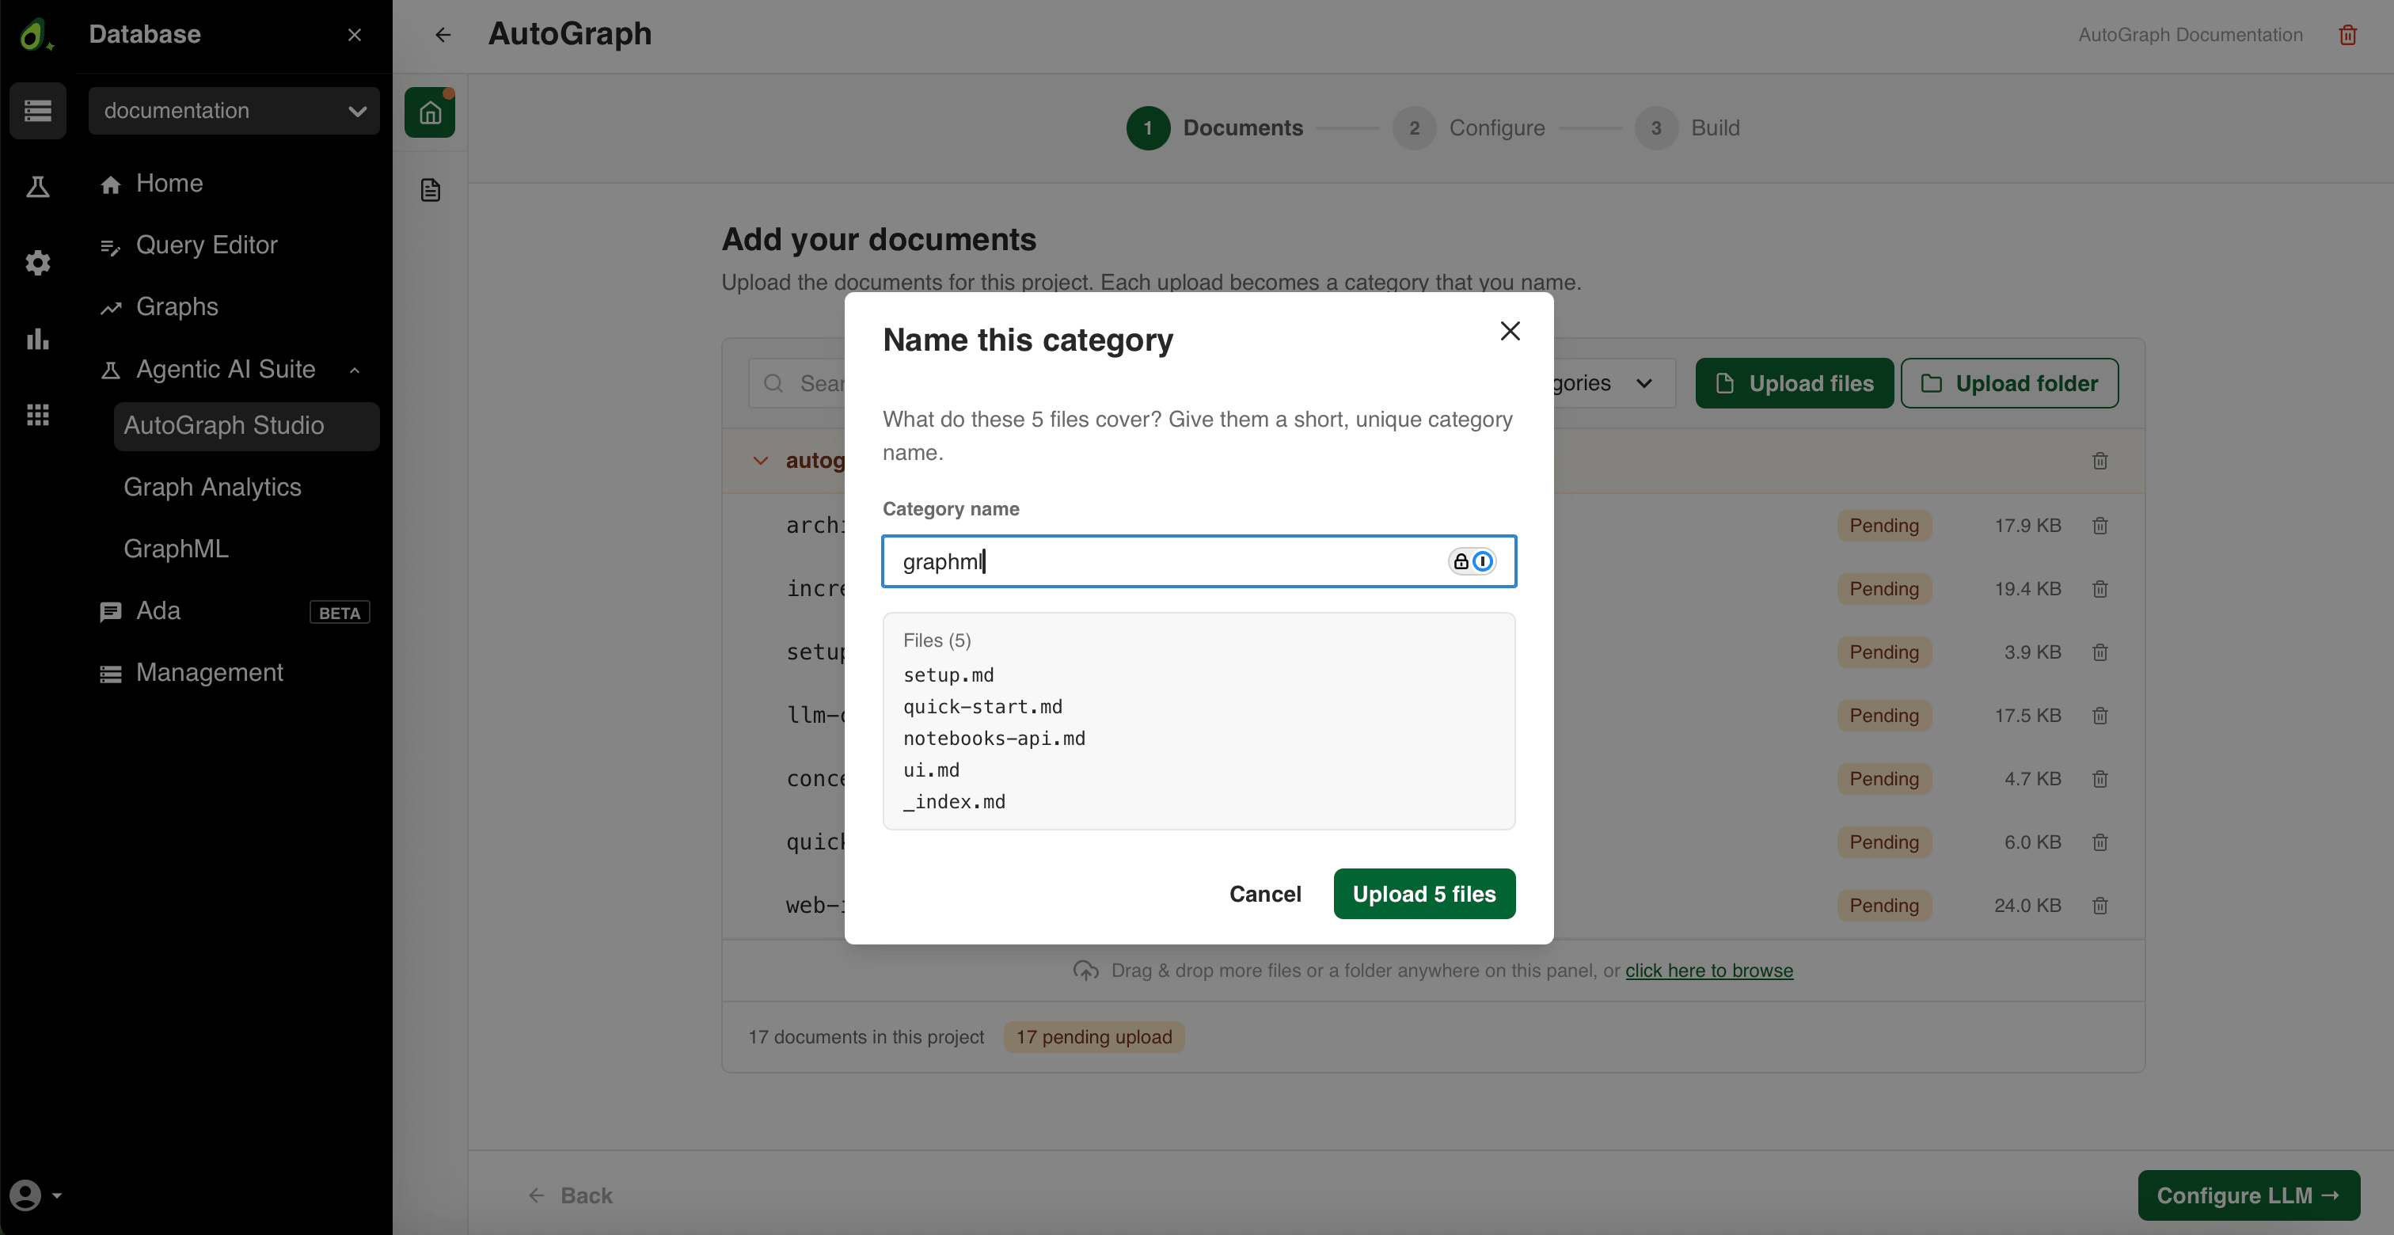Delete the 17.5 KB file
Image resolution: width=2394 pixels, height=1235 pixels.
click(2099, 716)
